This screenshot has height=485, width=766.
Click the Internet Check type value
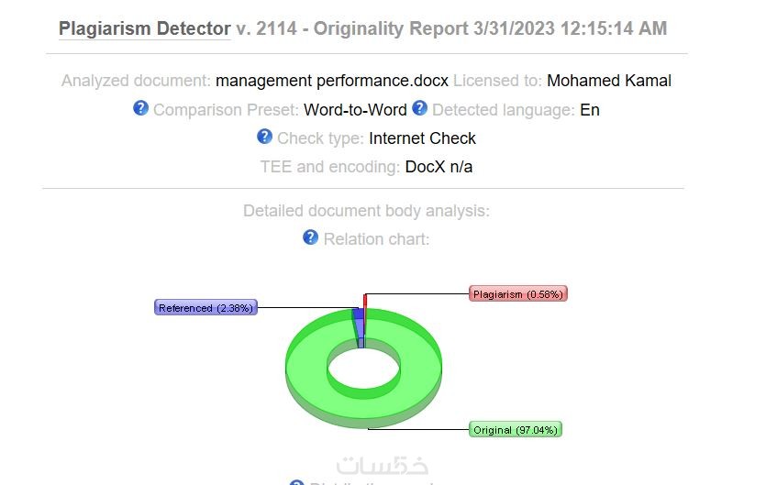(422, 138)
